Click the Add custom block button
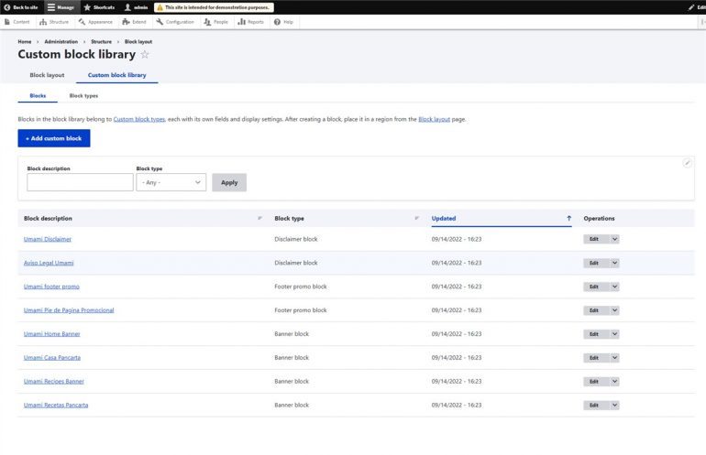 [54, 138]
